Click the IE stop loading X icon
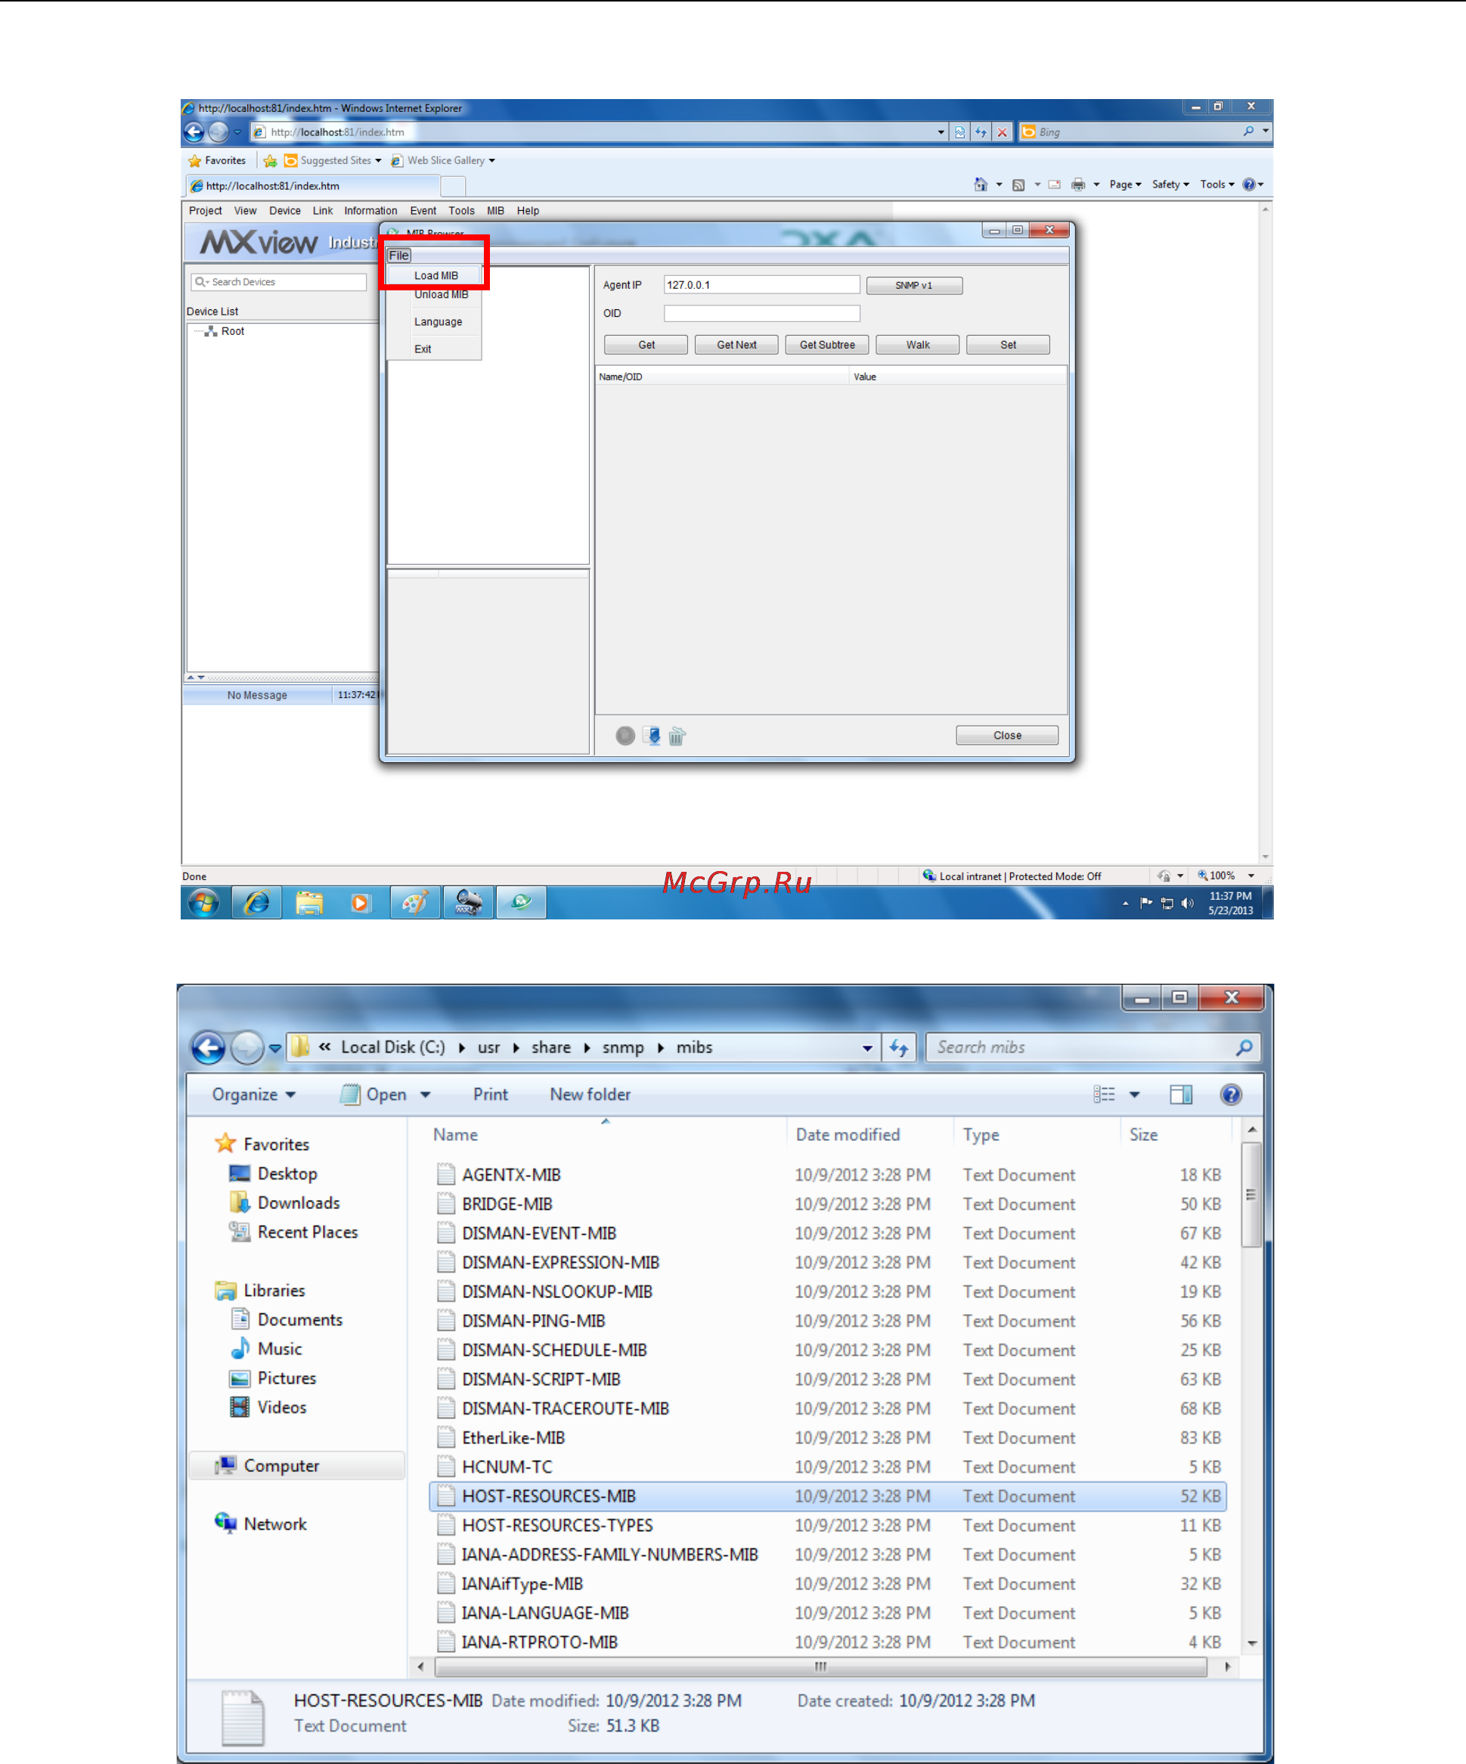The height and width of the screenshot is (1764, 1466). click(1003, 132)
